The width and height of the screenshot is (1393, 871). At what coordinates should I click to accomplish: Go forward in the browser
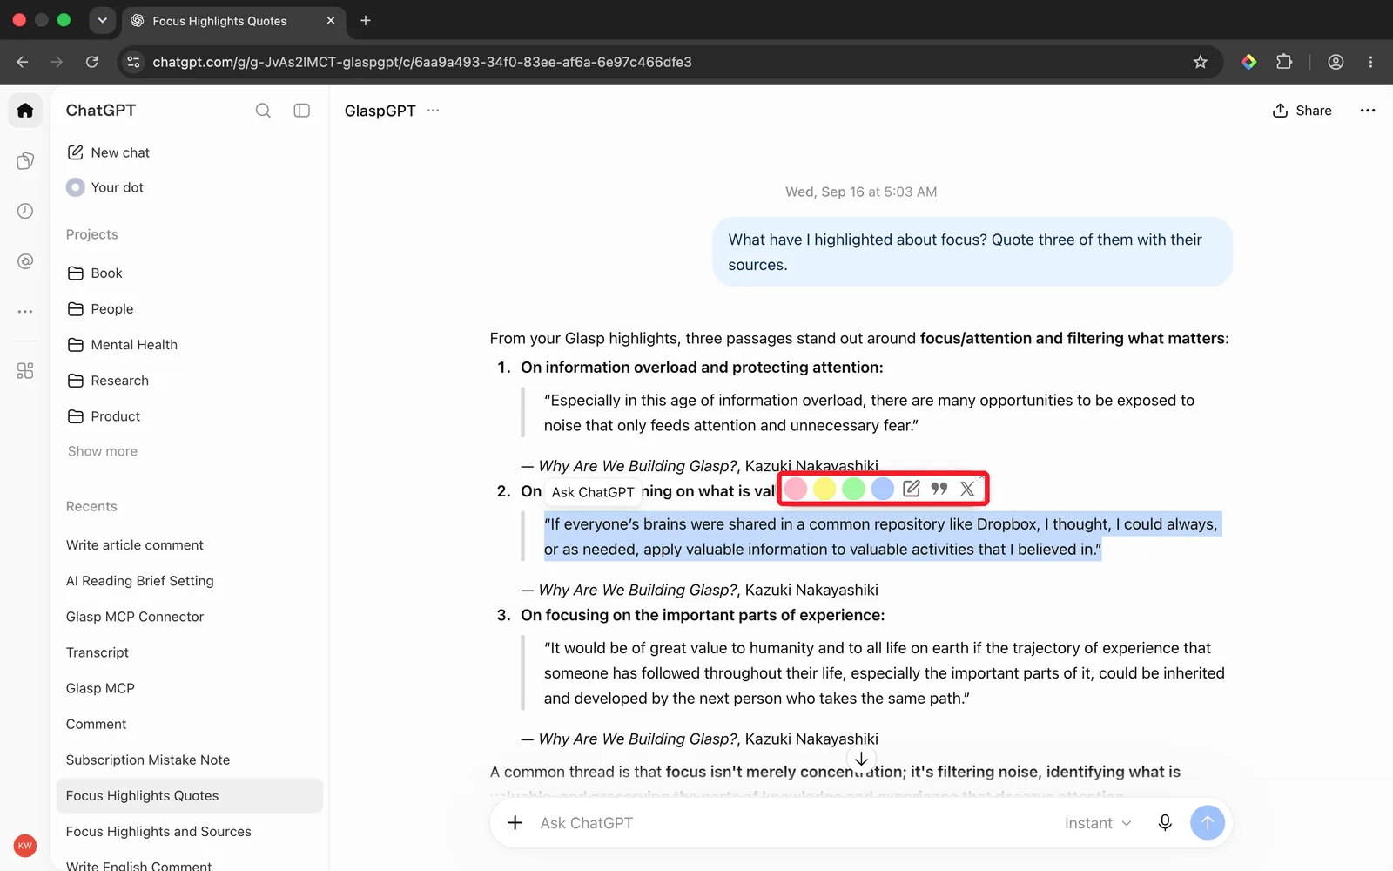(x=57, y=62)
